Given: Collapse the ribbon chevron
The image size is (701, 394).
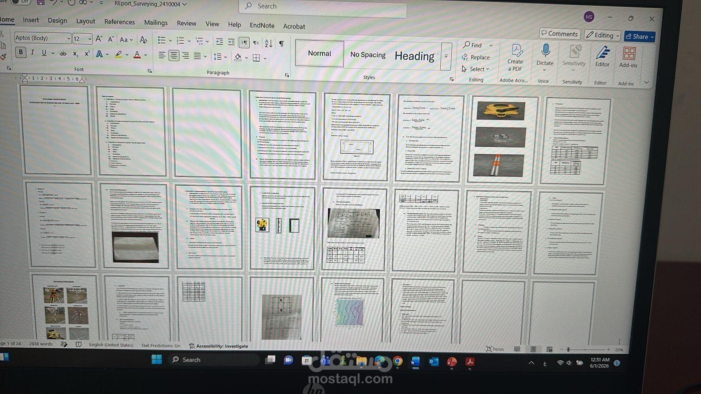Looking at the screenshot, I should [x=646, y=82].
